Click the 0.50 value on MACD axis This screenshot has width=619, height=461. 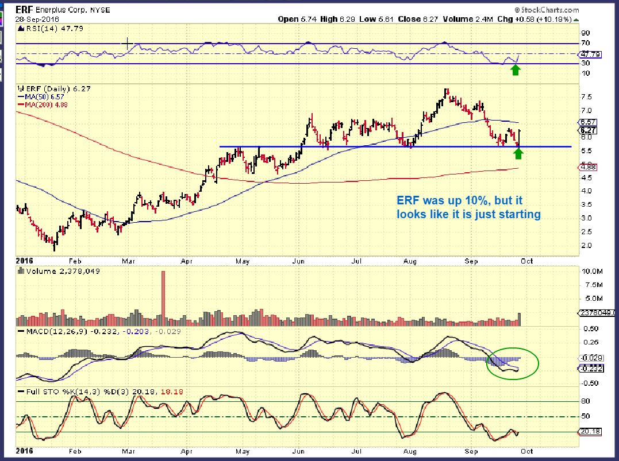590,328
